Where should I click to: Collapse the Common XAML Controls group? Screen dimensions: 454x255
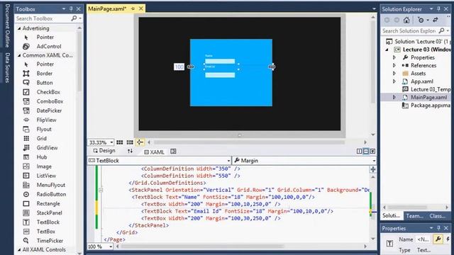(x=19, y=55)
